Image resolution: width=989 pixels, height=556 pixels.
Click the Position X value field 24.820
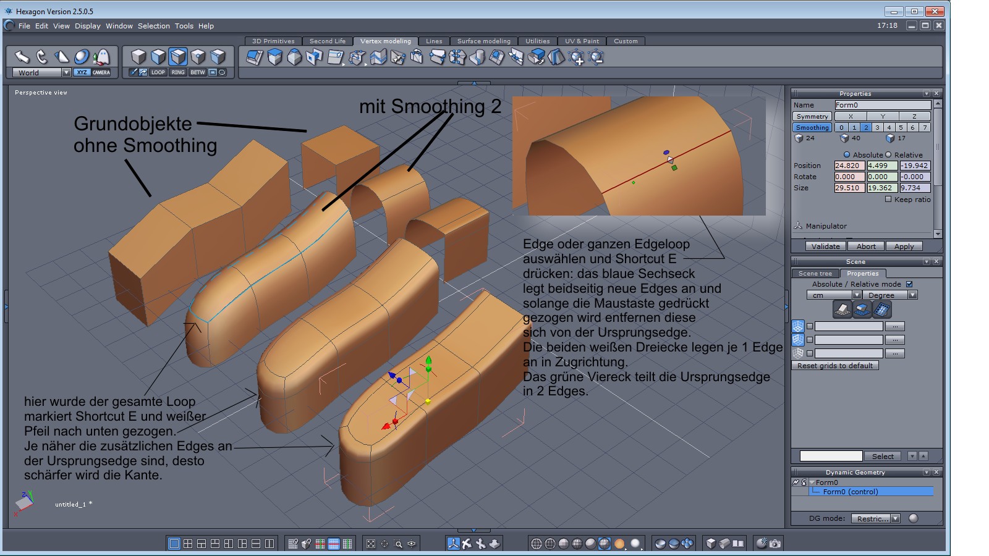[850, 166]
